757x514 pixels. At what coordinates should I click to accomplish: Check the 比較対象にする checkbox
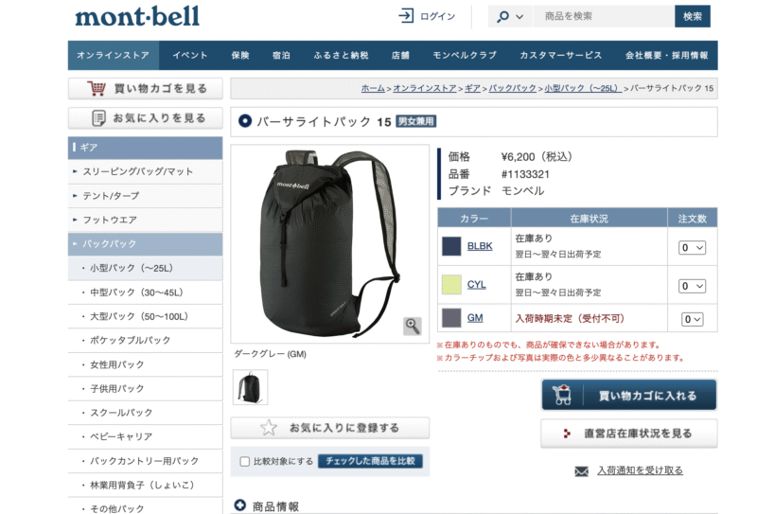245,461
